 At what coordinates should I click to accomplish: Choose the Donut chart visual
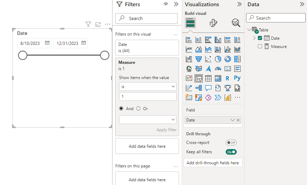pyautogui.click(x=227, y=59)
